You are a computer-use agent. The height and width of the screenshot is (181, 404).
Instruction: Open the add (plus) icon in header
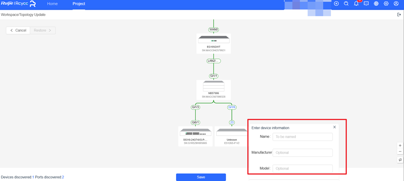click(x=336, y=4)
